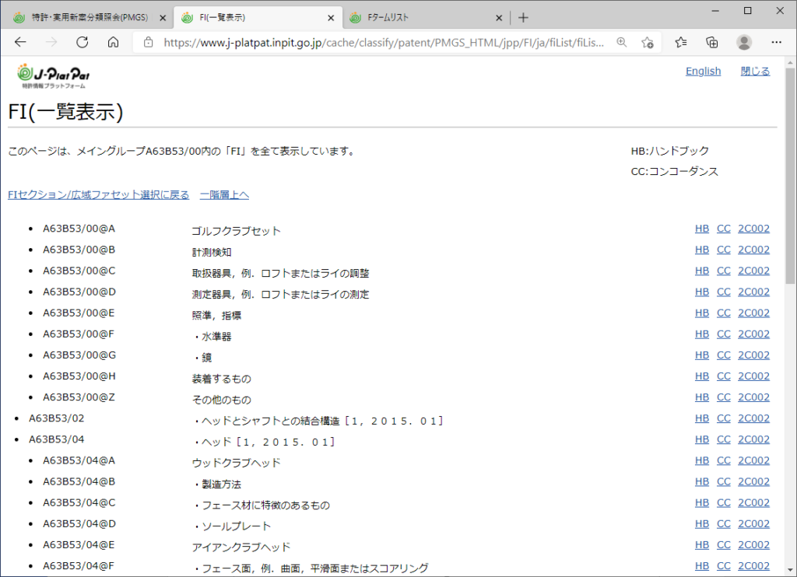The height and width of the screenshot is (577, 797).
Task: Click the 閉じる link
Action: [x=755, y=71]
